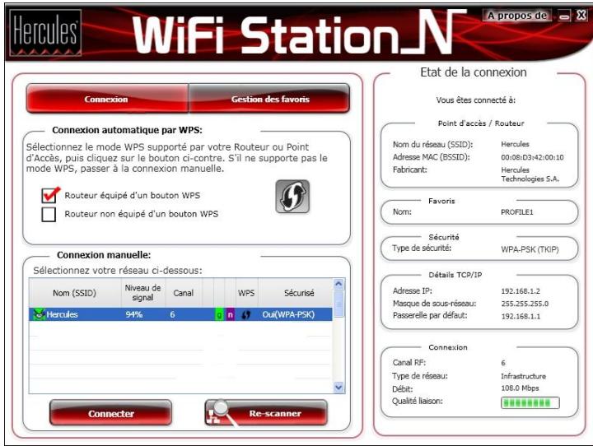Uncheck 'Routeur équipé d'un bouton WPS'
593x446 pixels.
[x=49, y=195]
